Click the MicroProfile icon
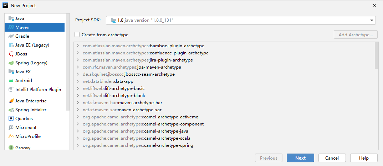 [11, 136]
